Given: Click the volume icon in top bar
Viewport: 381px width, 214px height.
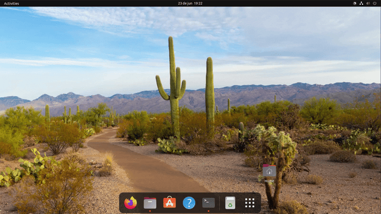Looking at the screenshot, I should [x=368, y=4].
